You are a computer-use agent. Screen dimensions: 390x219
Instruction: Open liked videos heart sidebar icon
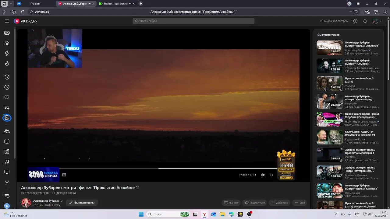7,97
